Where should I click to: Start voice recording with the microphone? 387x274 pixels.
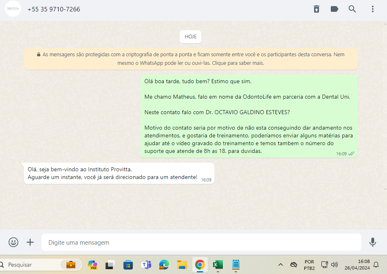pos(373,242)
